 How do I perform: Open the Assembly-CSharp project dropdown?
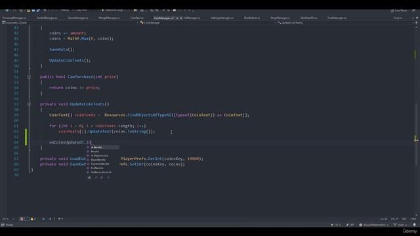(70, 23)
